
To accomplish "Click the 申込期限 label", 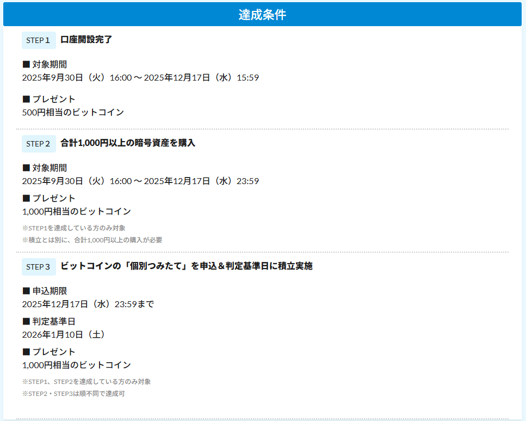I will point(45,291).
